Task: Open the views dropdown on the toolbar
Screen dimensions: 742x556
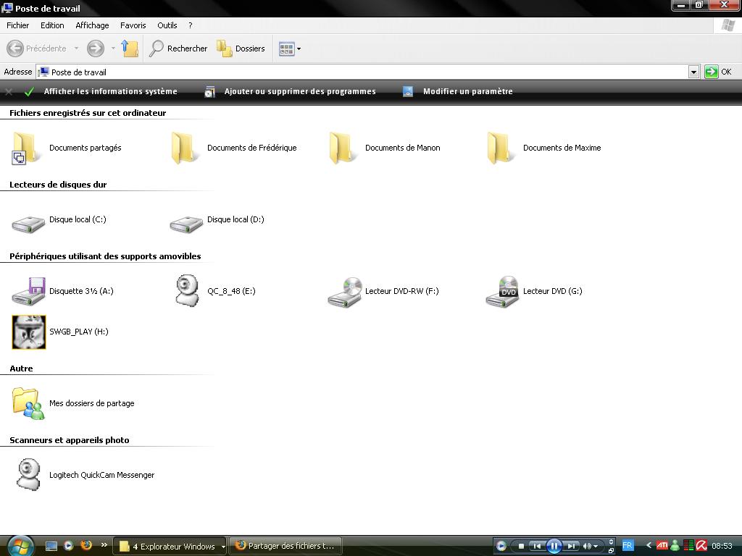Action: [296, 49]
